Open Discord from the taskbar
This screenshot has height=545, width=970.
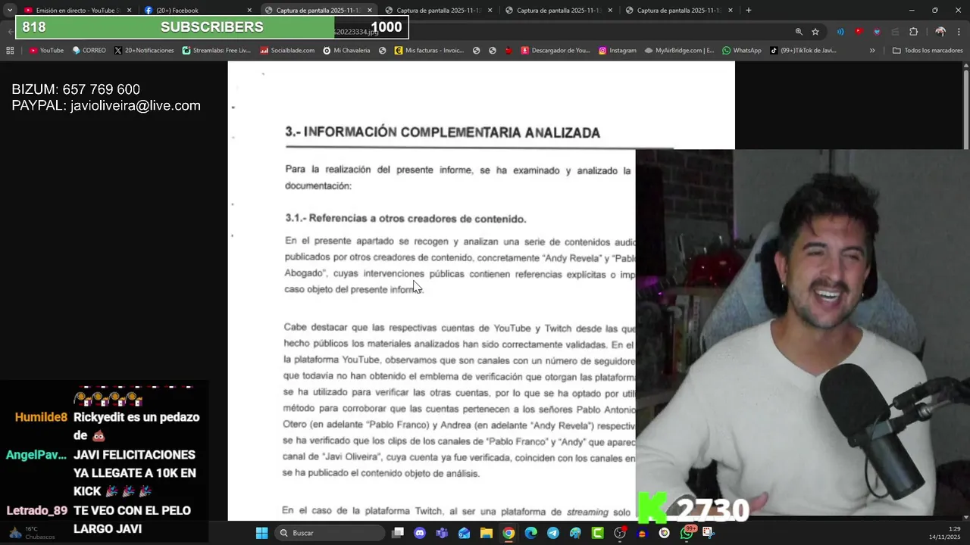click(x=420, y=533)
